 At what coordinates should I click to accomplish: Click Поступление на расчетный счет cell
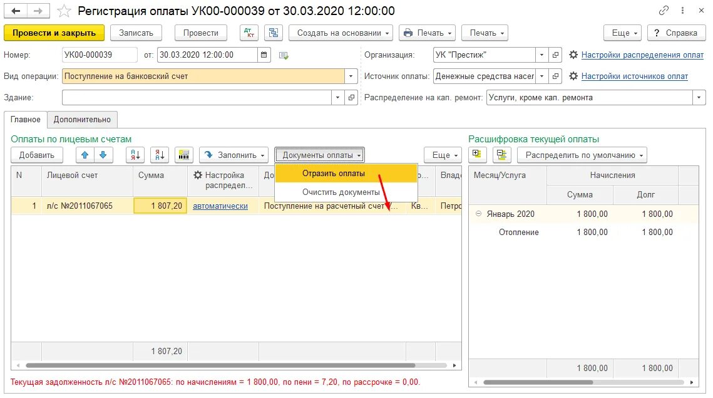[x=332, y=206]
